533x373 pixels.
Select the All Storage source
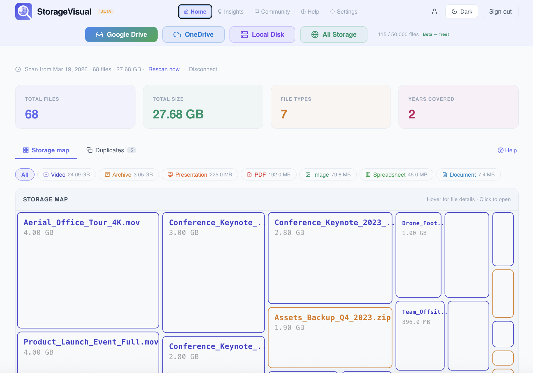[334, 35]
